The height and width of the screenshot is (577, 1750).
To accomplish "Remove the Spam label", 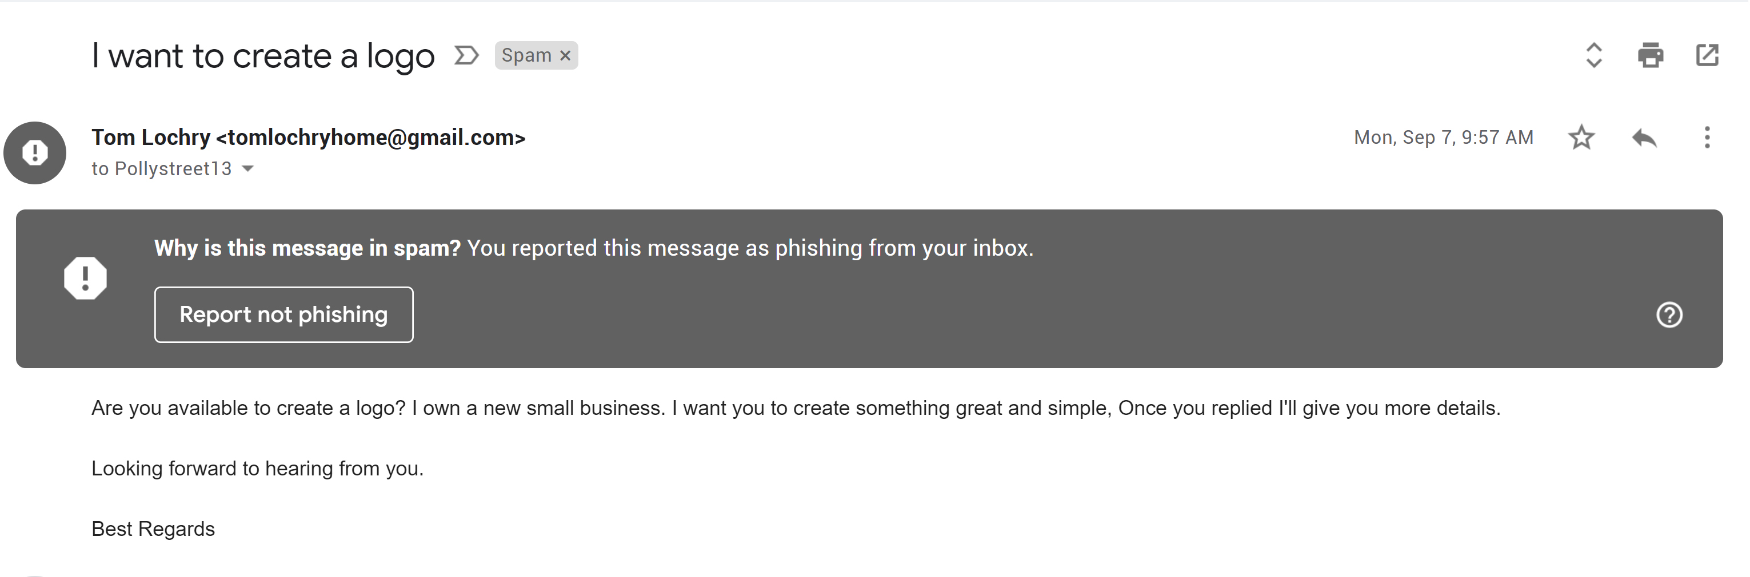I will click(565, 55).
